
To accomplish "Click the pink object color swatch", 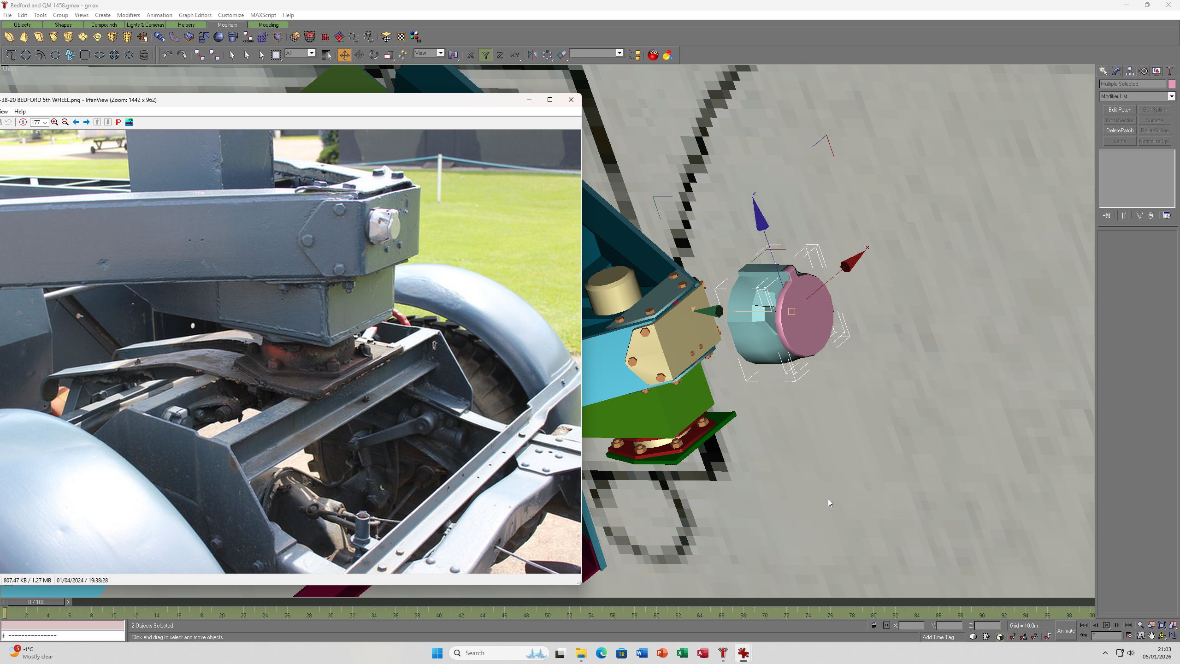I will 1172,84.
